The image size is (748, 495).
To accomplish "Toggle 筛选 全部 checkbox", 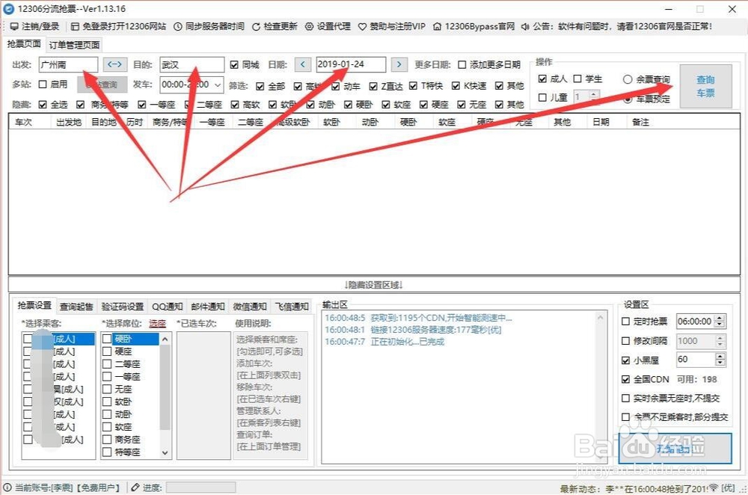I will pyautogui.click(x=260, y=86).
